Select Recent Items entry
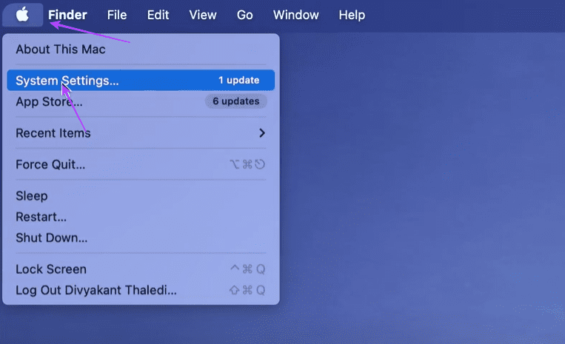The image size is (565, 344). point(141,133)
